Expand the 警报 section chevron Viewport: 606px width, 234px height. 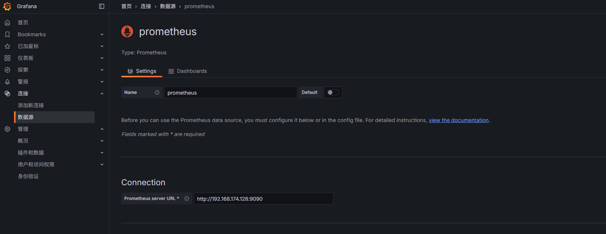[102, 82]
